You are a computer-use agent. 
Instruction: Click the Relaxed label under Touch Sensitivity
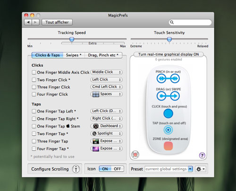pos(202,46)
